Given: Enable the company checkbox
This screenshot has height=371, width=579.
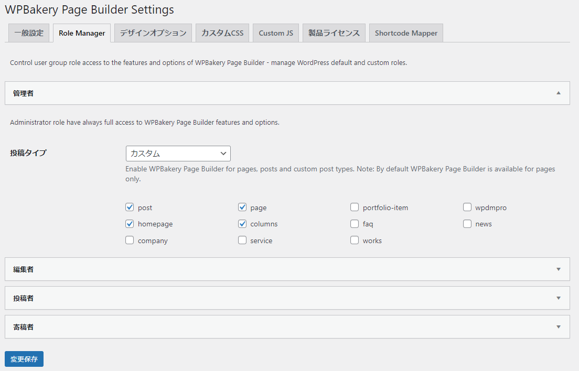Looking at the screenshot, I should (130, 240).
